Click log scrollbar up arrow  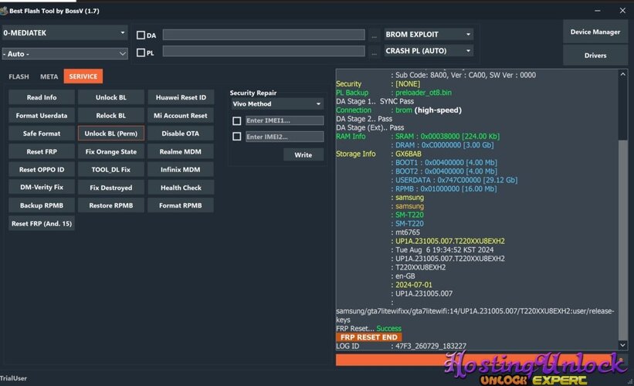[622, 74]
